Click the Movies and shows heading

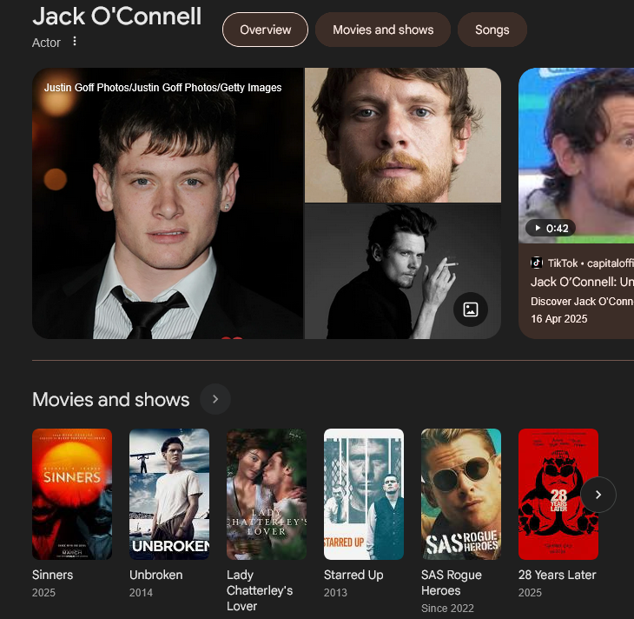click(111, 400)
